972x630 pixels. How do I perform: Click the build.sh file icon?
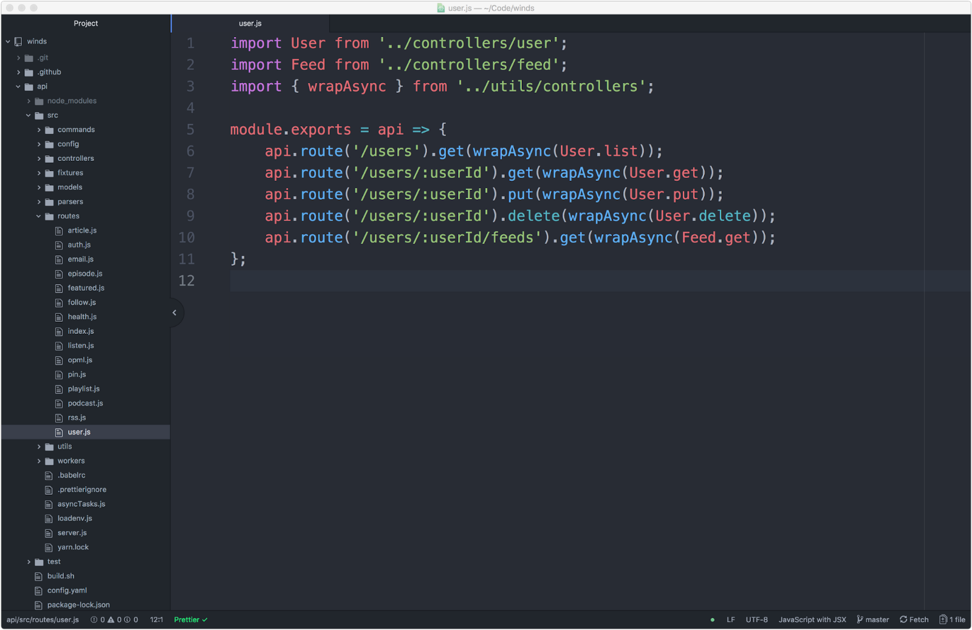coord(38,577)
